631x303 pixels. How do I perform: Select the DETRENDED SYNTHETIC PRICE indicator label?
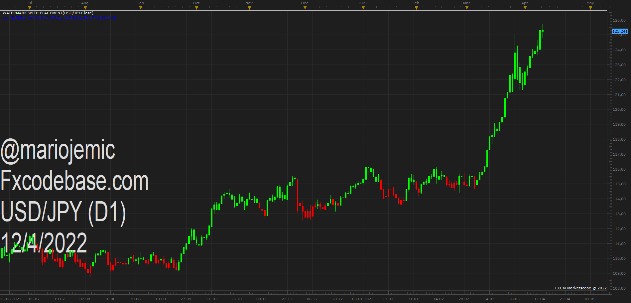60,17
